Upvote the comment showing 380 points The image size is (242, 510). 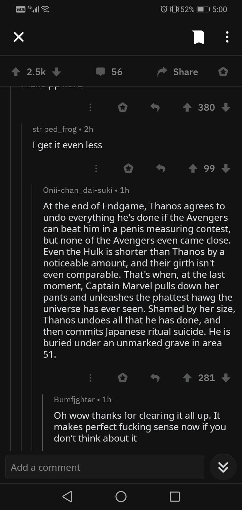(x=187, y=107)
